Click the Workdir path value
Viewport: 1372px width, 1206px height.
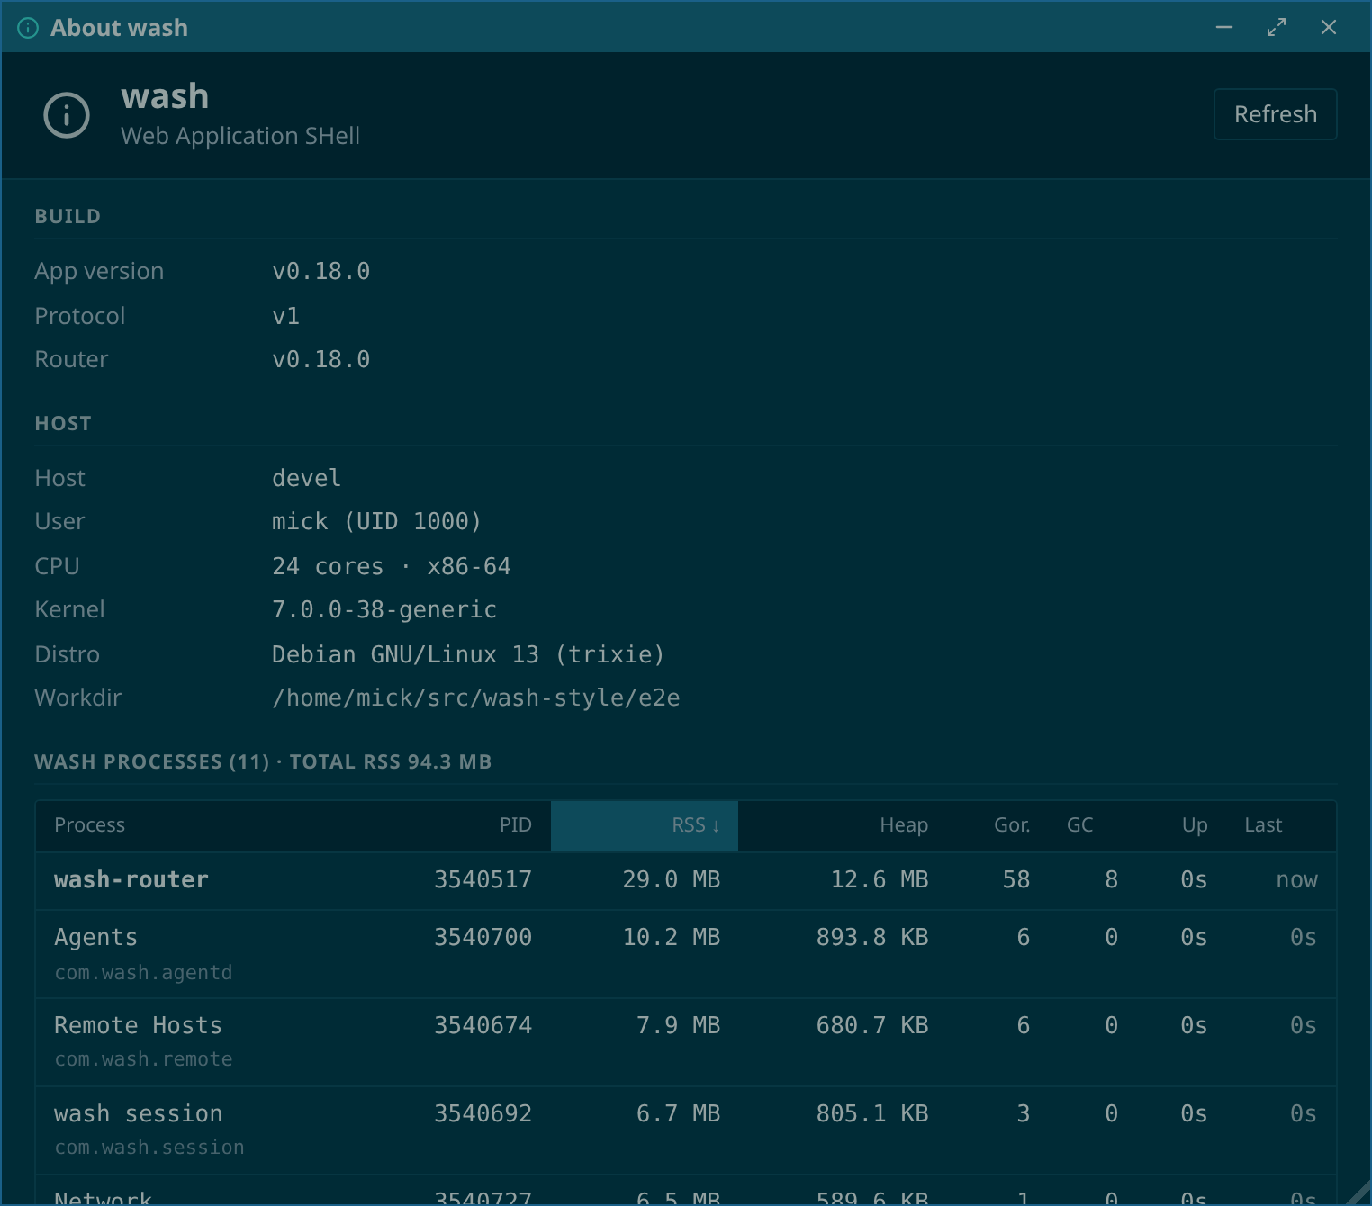pyautogui.click(x=476, y=697)
